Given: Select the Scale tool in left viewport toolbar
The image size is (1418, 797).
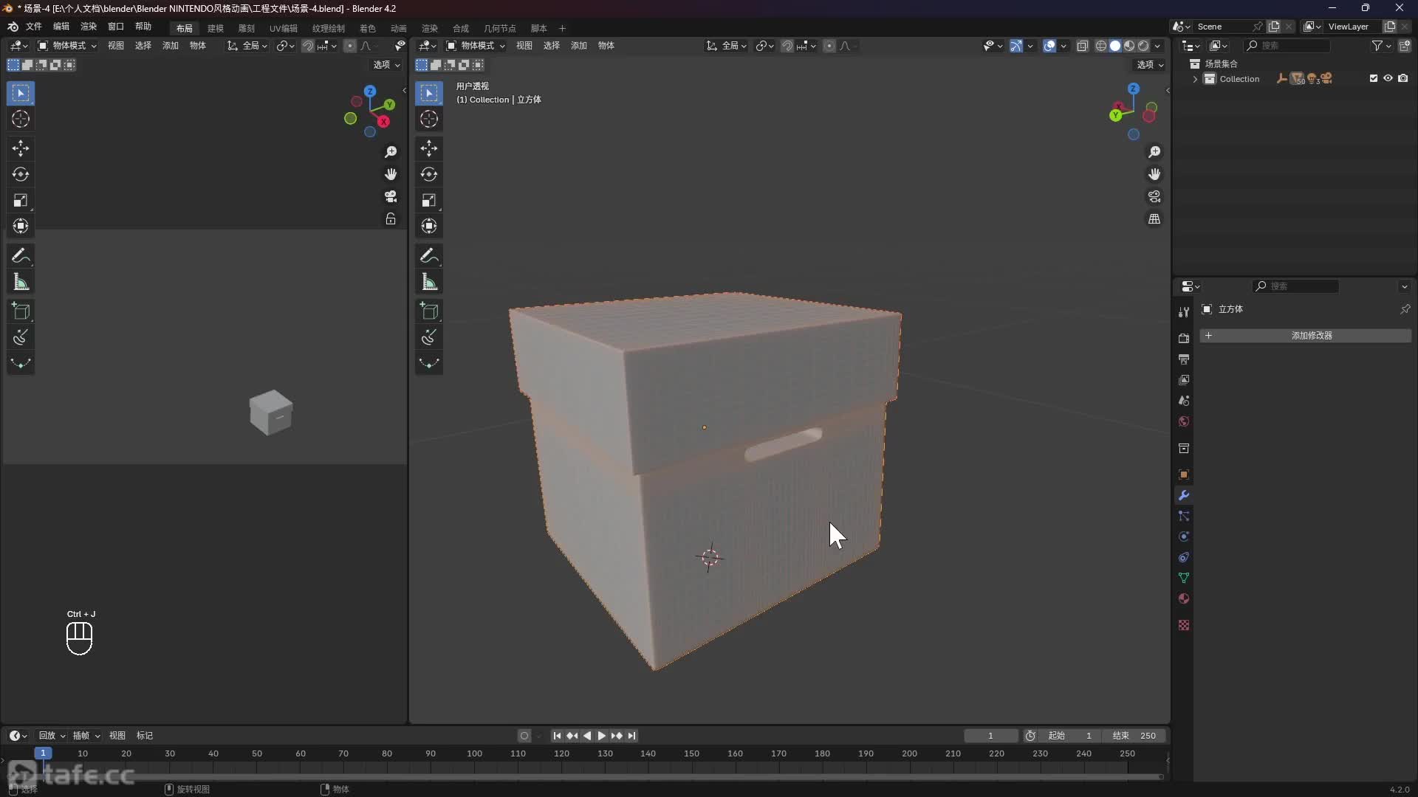Looking at the screenshot, I should pyautogui.click(x=21, y=200).
